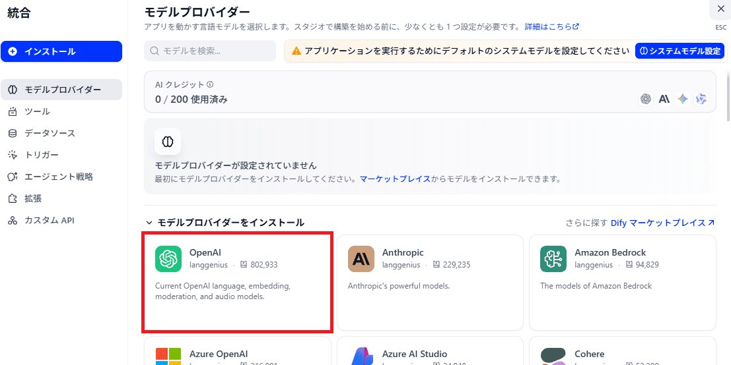Image resolution: width=731 pixels, height=365 pixels.
Task: Open the トリガー menu item
Action: 61,155
